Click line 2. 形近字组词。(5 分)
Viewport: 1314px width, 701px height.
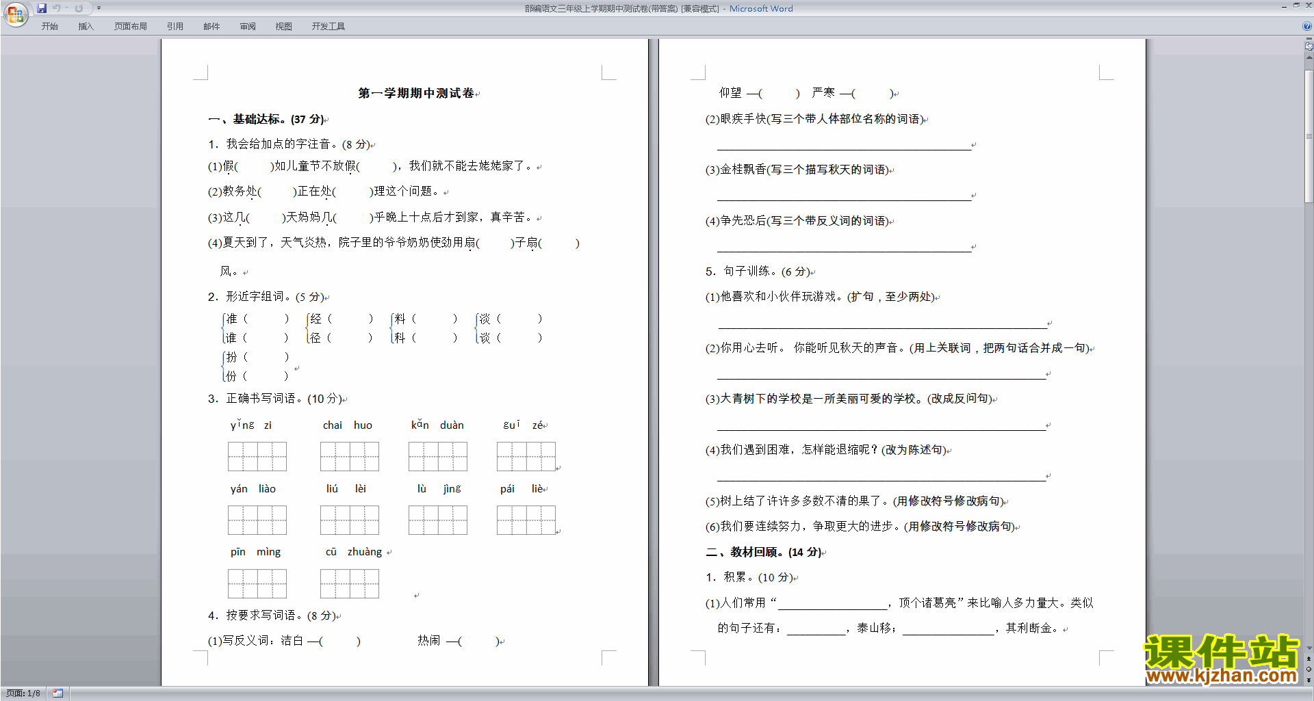266,297
